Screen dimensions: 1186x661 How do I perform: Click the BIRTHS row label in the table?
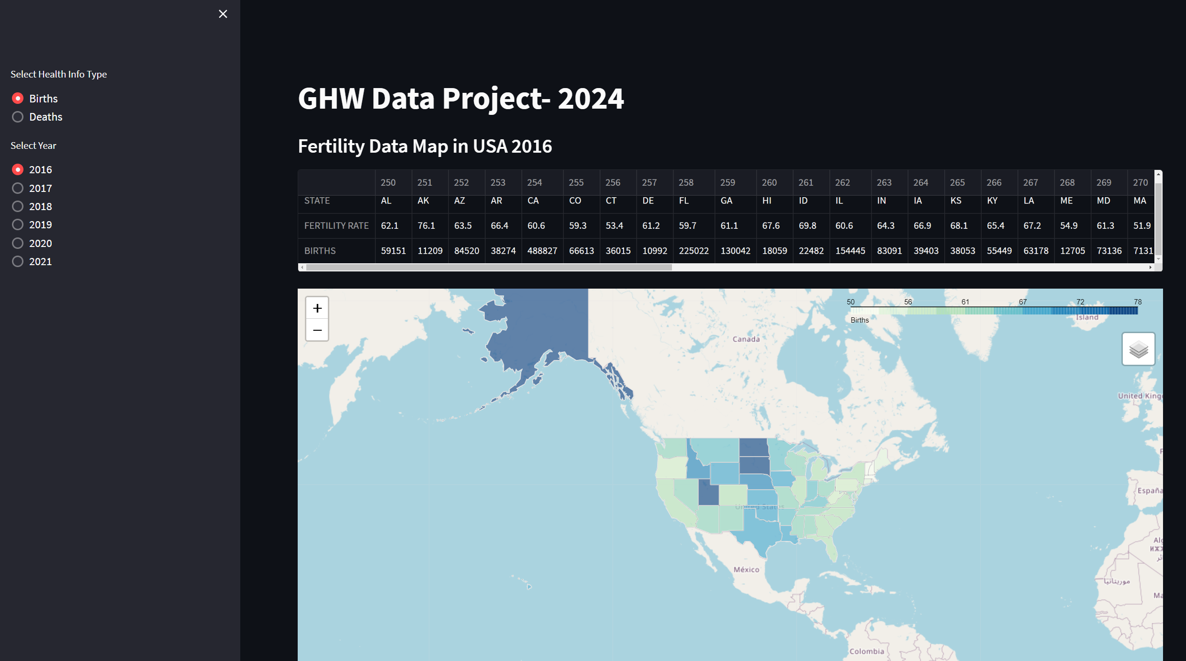(319, 250)
